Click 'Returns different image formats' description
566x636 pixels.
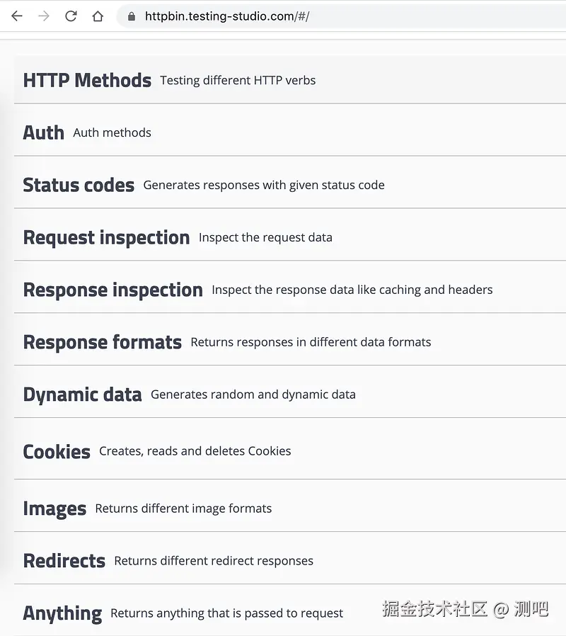click(x=183, y=509)
